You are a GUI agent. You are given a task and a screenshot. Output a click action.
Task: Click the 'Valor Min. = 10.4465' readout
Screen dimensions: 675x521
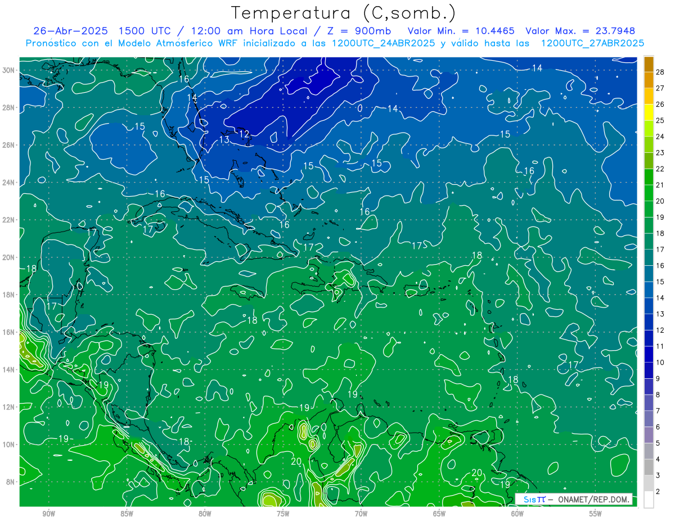pos(461,31)
